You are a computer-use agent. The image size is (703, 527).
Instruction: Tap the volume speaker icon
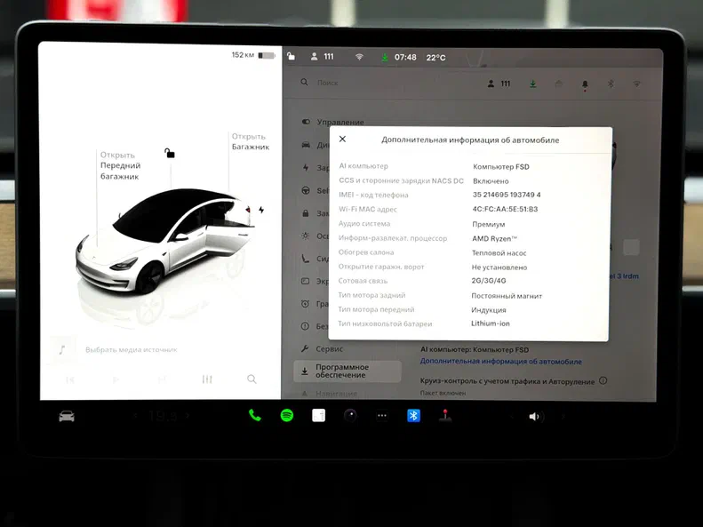tap(536, 417)
